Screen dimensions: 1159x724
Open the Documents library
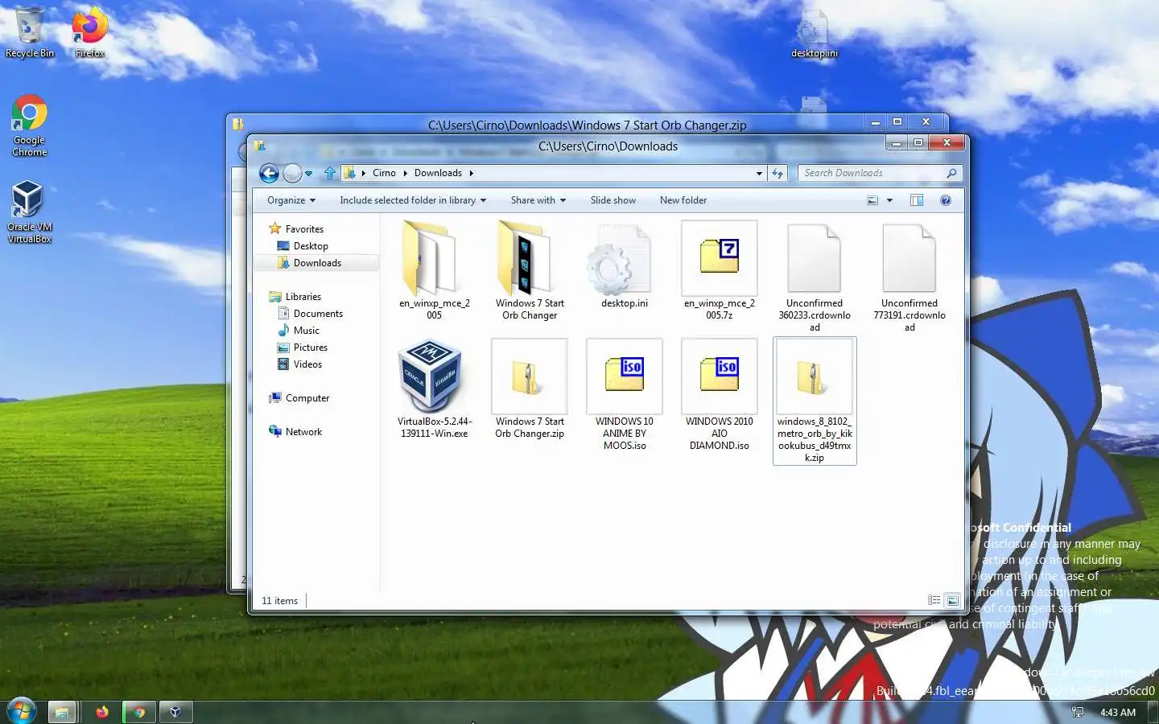point(318,314)
